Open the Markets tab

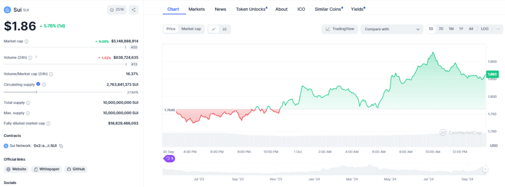tap(196, 9)
